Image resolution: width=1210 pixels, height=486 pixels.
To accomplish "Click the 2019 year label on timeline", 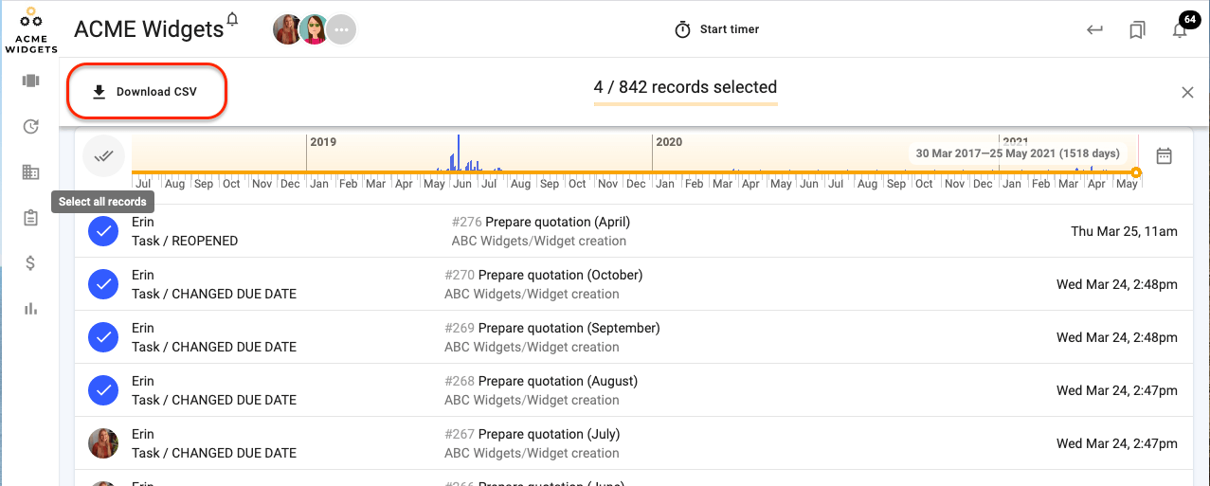I will pos(323,142).
